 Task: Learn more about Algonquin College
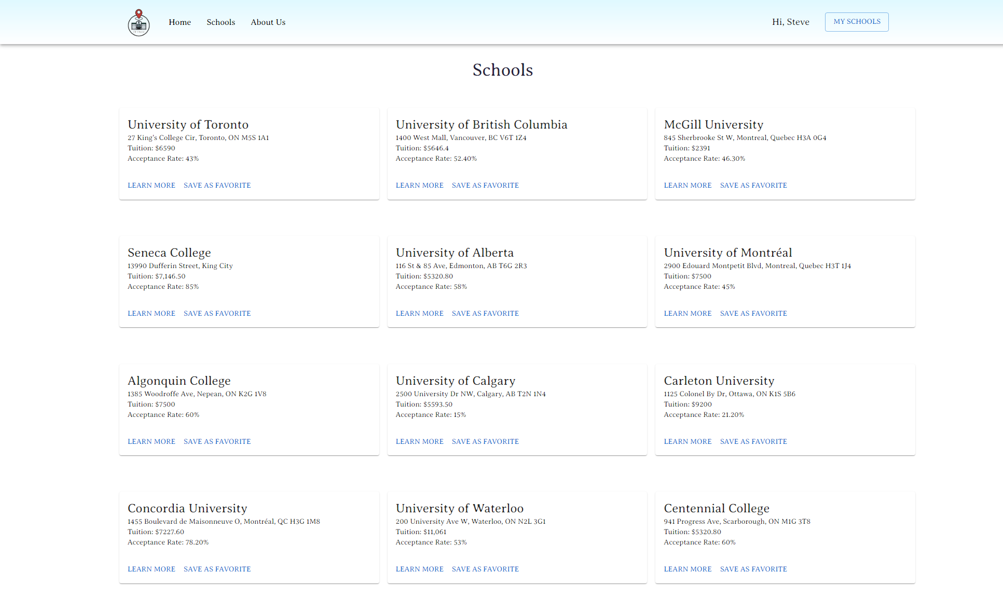tap(152, 442)
